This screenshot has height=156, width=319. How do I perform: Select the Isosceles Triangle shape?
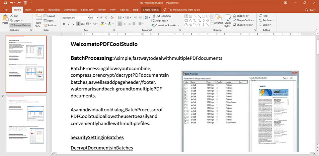coord(190,20)
